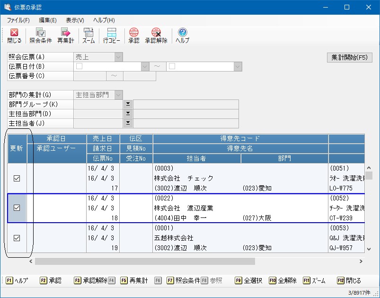Open the 伝票日付 start date dropdown arrow
380x298 pixels.
[x=145, y=66]
